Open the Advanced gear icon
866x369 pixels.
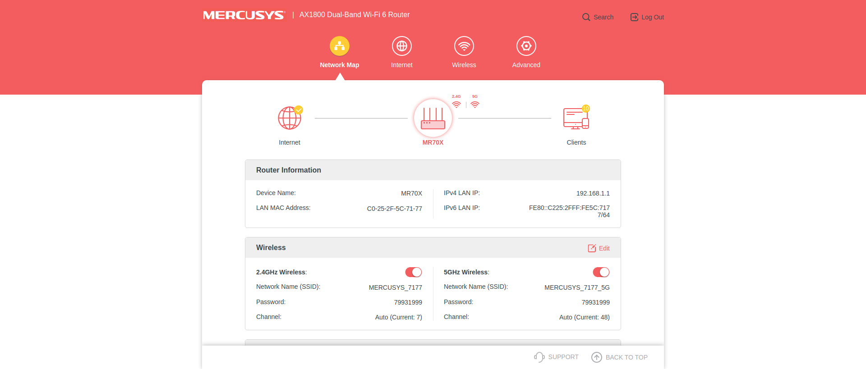[526, 46]
